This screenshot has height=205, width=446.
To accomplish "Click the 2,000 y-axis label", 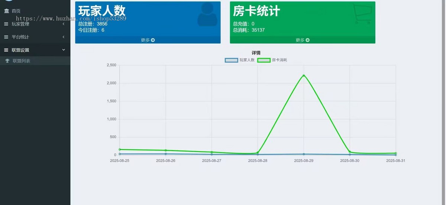I will click(x=111, y=83).
